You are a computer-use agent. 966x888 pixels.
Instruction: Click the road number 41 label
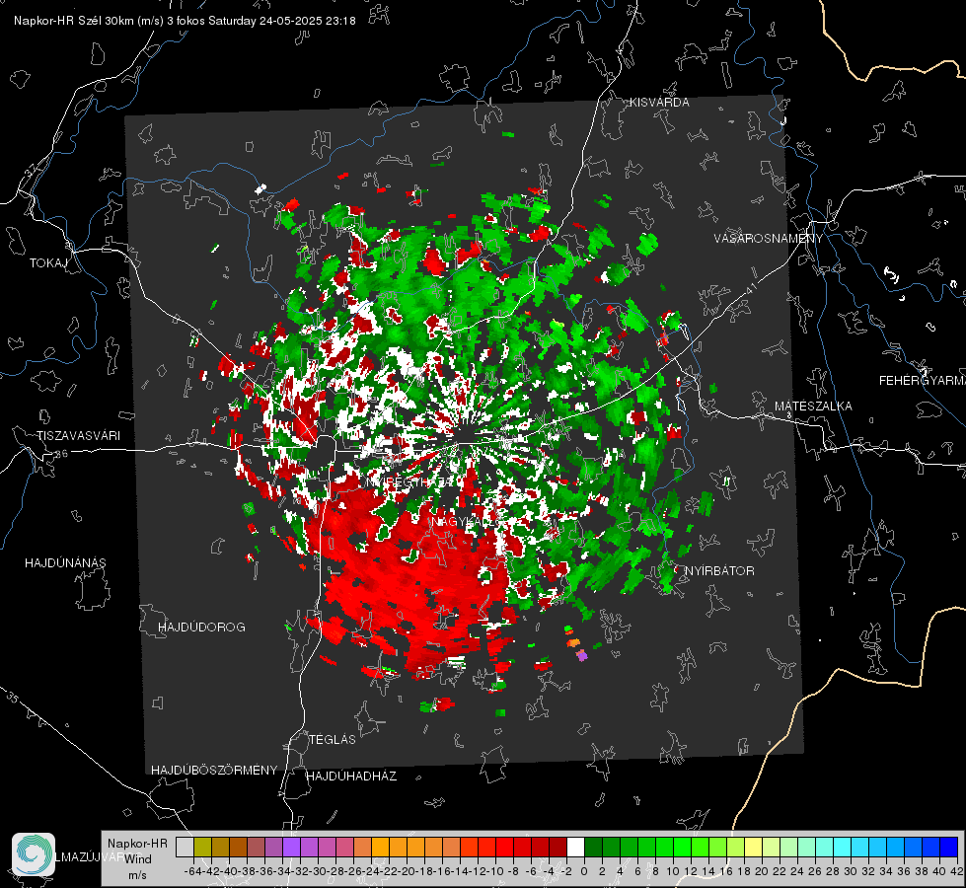[751, 288]
